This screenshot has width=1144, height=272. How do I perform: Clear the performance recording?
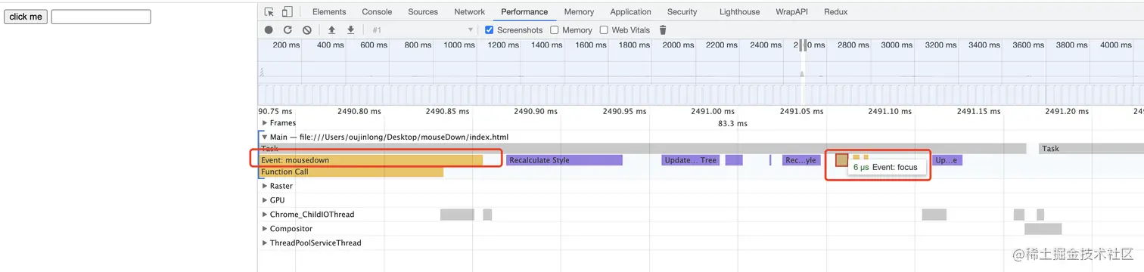point(306,30)
